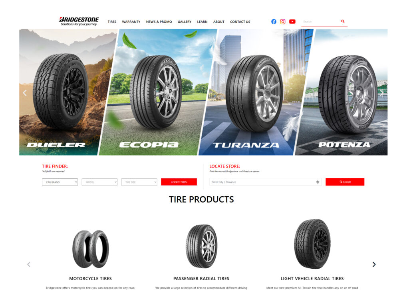Go to previous hero banner slide

point(25,93)
